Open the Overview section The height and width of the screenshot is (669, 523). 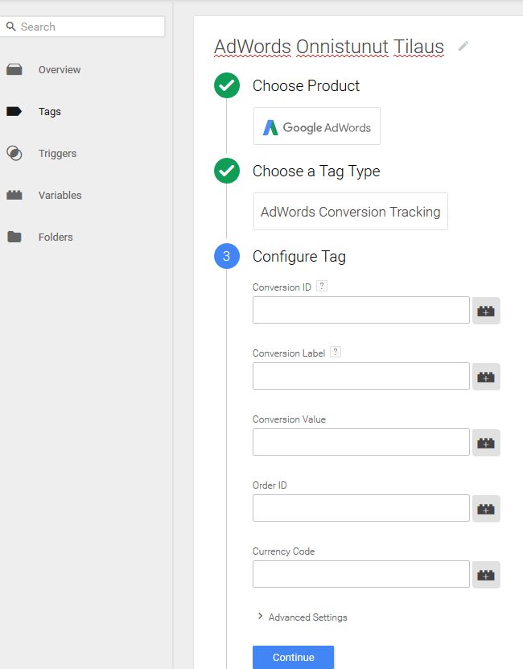(x=60, y=69)
